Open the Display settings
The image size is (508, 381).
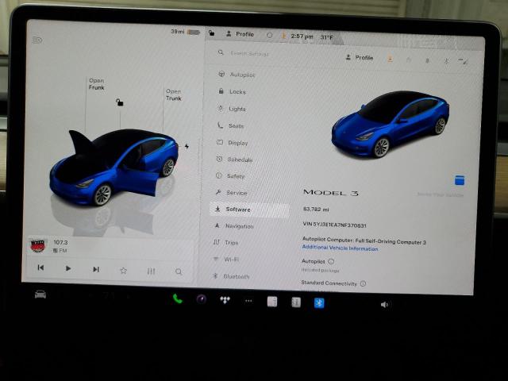(x=233, y=143)
